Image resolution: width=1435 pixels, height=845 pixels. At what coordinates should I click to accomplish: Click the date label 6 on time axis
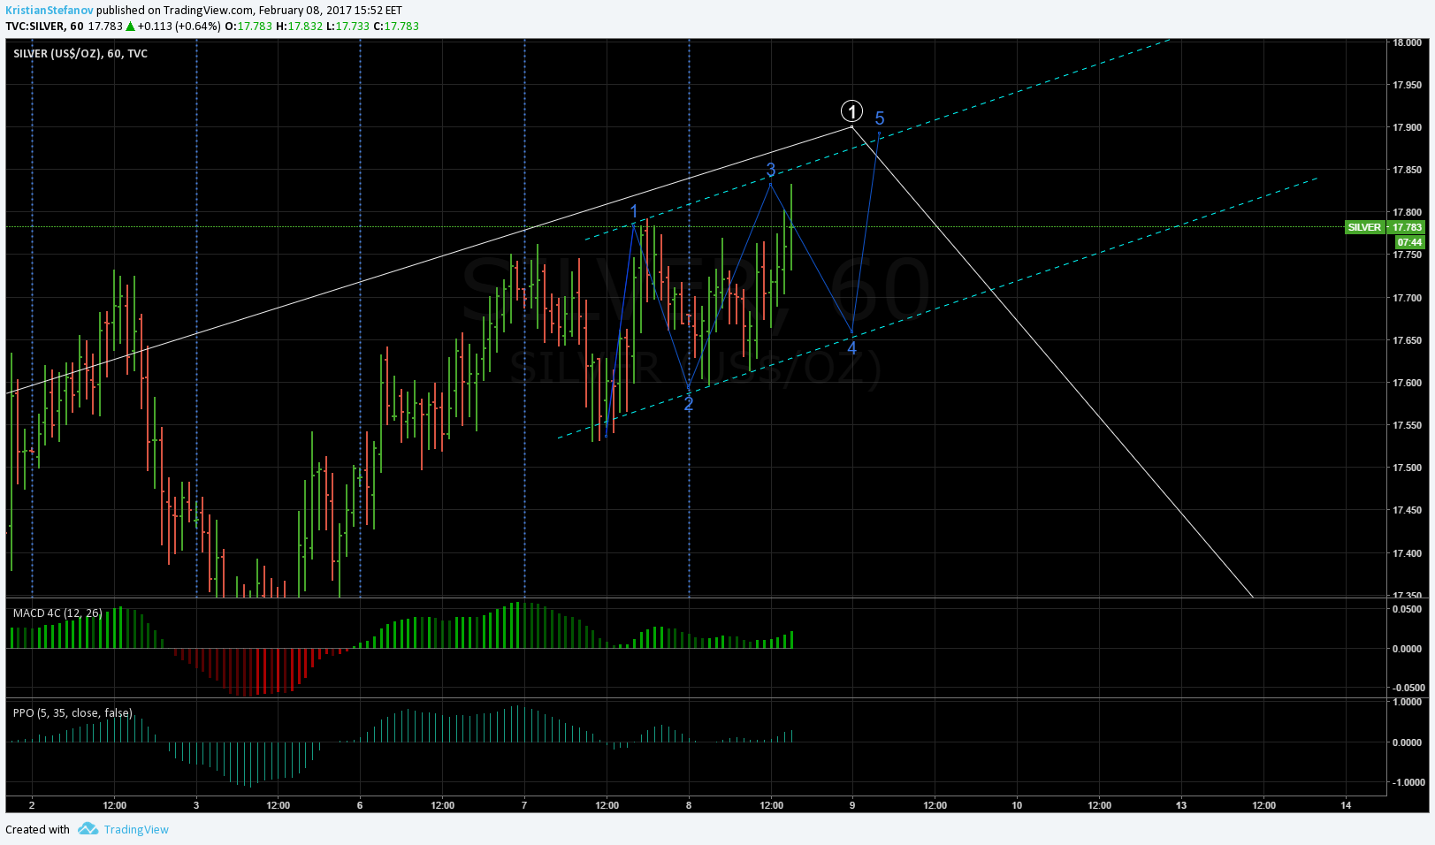point(360,805)
